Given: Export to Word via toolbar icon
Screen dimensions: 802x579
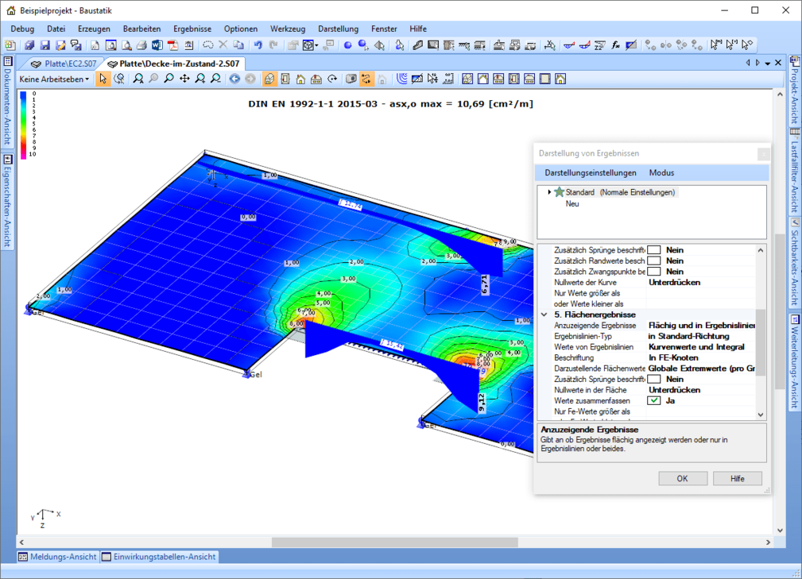Looking at the screenshot, I should pos(157,45).
